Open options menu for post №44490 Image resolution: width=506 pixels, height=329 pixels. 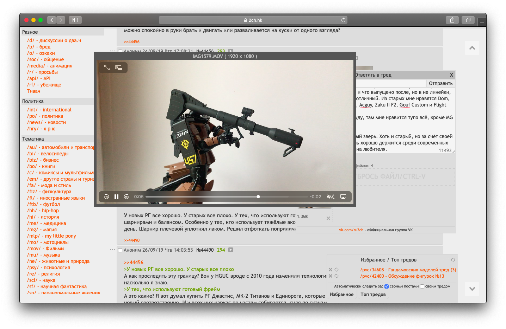(x=112, y=250)
